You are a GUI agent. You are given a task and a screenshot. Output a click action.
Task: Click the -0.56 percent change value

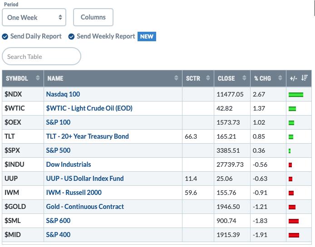coord(260,165)
